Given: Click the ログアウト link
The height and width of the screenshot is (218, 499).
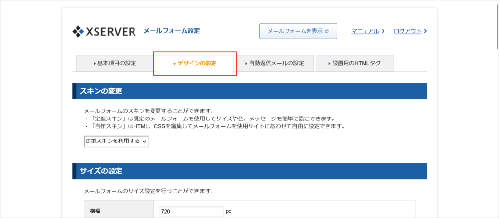Looking at the screenshot, I should (x=407, y=31).
